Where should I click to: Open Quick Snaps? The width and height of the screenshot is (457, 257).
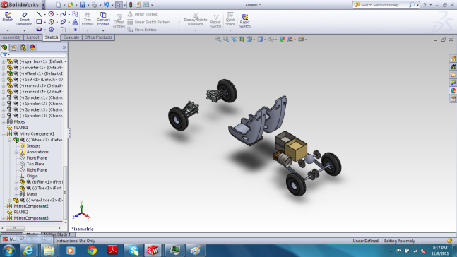[x=230, y=19]
